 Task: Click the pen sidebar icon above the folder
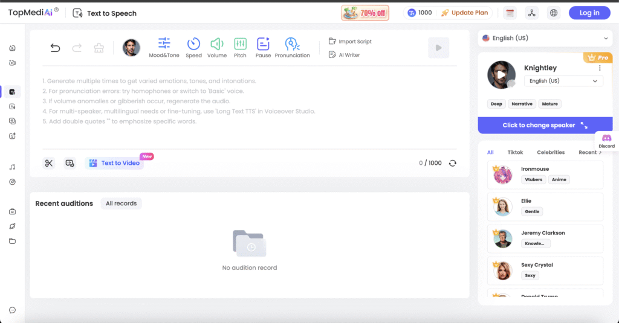12,226
